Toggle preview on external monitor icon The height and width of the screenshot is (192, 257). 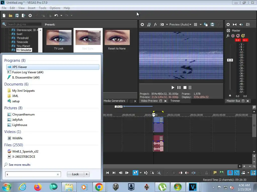click(149, 24)
